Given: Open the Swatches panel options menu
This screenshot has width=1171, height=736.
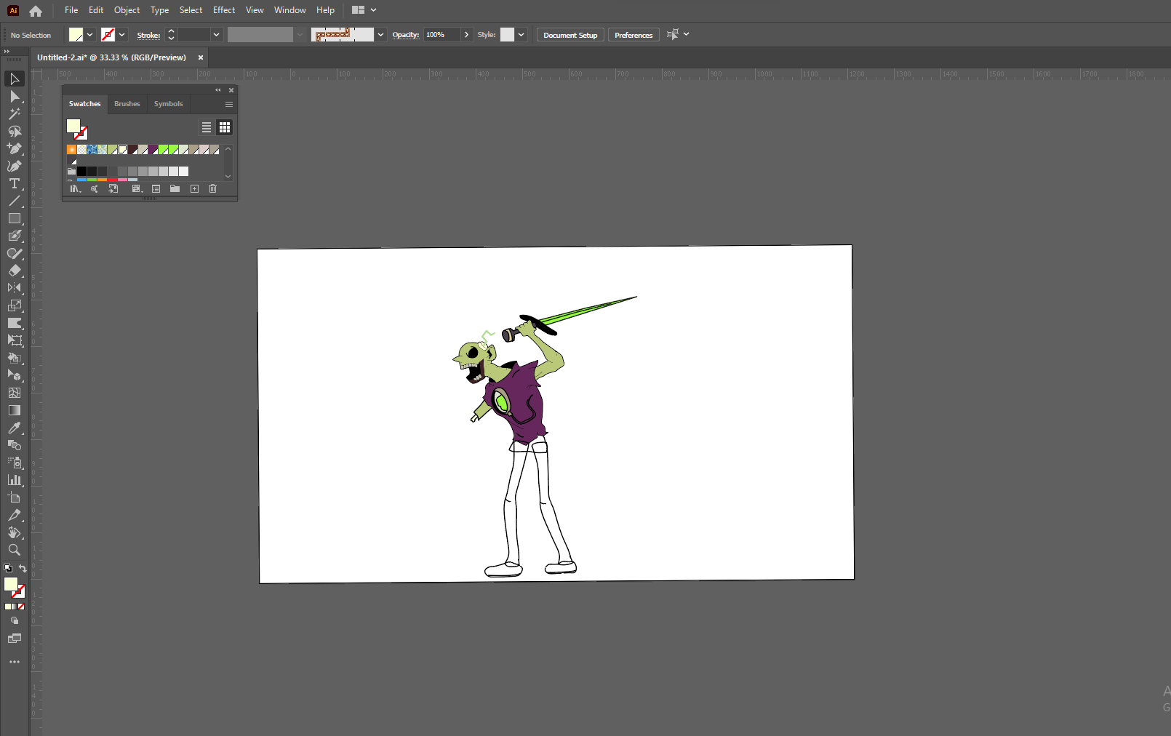Looking at the screenshot, I should tap(229, 104).
